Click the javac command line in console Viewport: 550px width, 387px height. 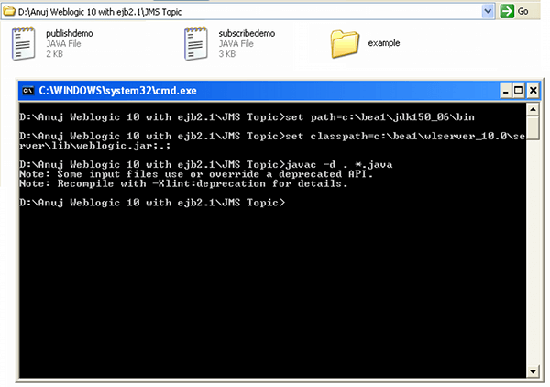[183, 164]
